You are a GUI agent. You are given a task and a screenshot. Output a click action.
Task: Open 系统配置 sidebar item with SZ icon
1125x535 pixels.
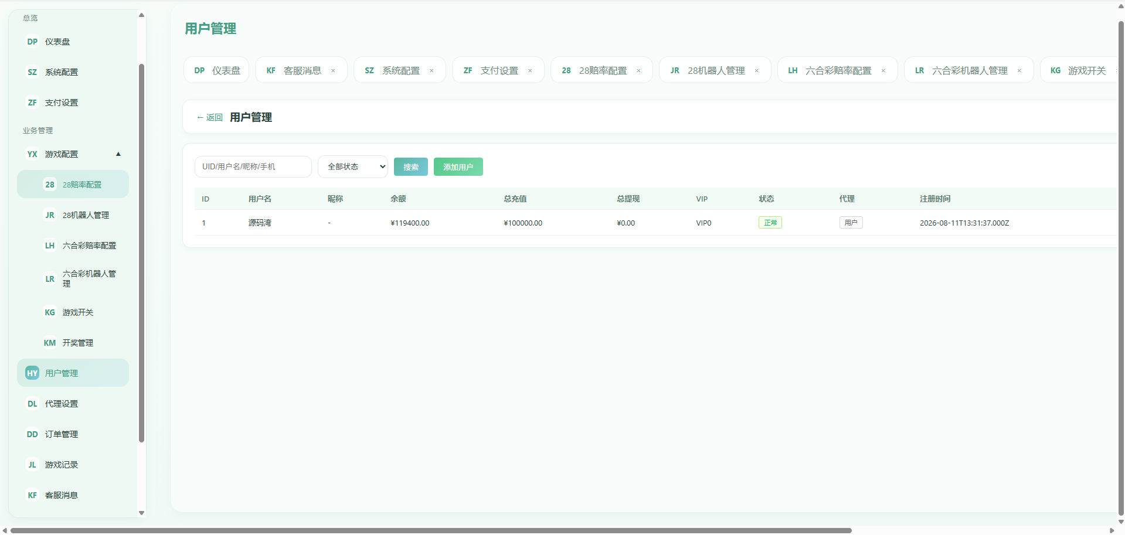click(73, 72)
